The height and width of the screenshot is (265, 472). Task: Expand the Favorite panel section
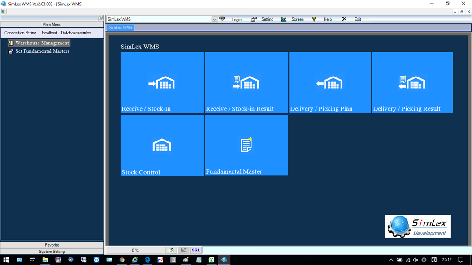pyautogui.click(x=52, y=245)
